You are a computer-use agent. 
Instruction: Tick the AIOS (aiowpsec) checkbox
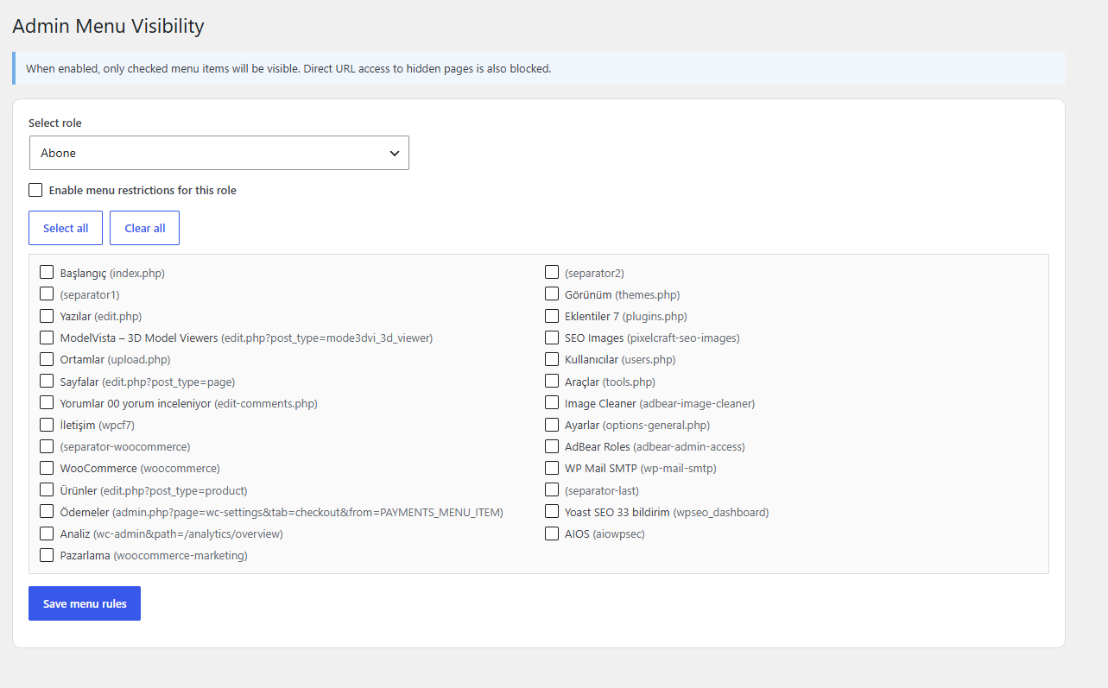pos(552,533)
